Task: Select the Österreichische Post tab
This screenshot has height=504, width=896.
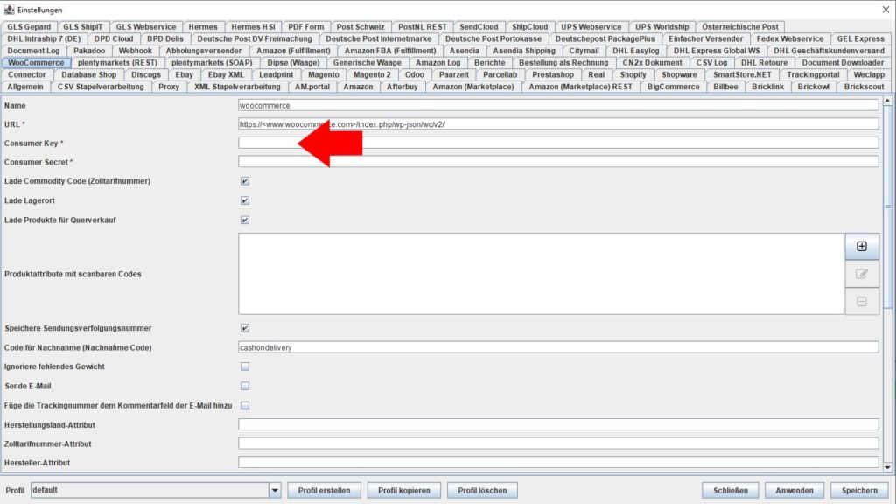Action: point(740,27)
